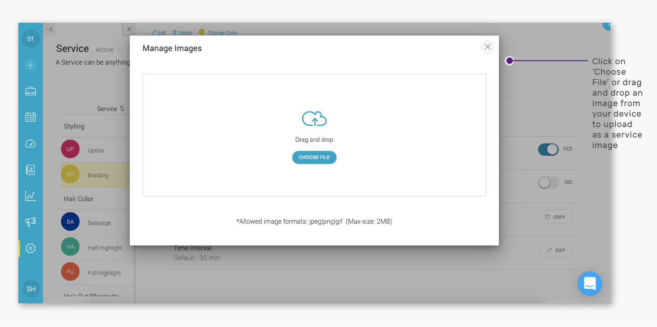
Task: Click the COPY button
Action: point(555,217)
